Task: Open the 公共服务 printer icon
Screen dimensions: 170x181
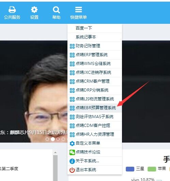Action: pyautogui.click(x=12, y=10)
